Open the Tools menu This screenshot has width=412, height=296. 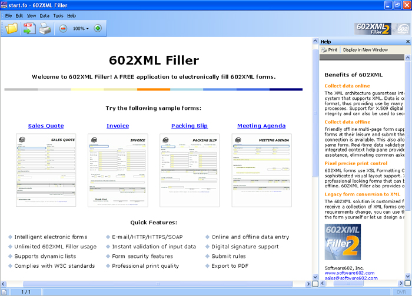tap(58, 16)
